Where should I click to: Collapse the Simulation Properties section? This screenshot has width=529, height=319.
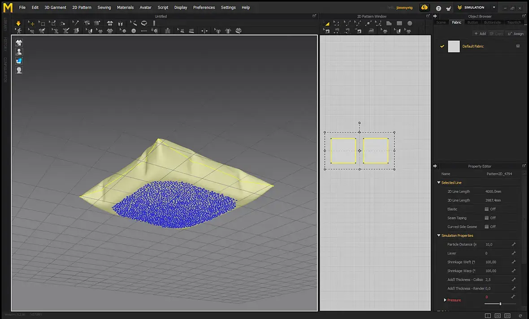click(x=439, y=236)
